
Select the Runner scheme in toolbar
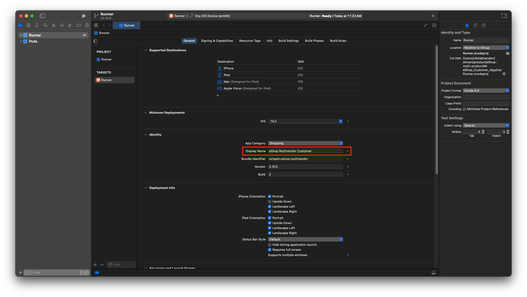click(x=177, y=16)
